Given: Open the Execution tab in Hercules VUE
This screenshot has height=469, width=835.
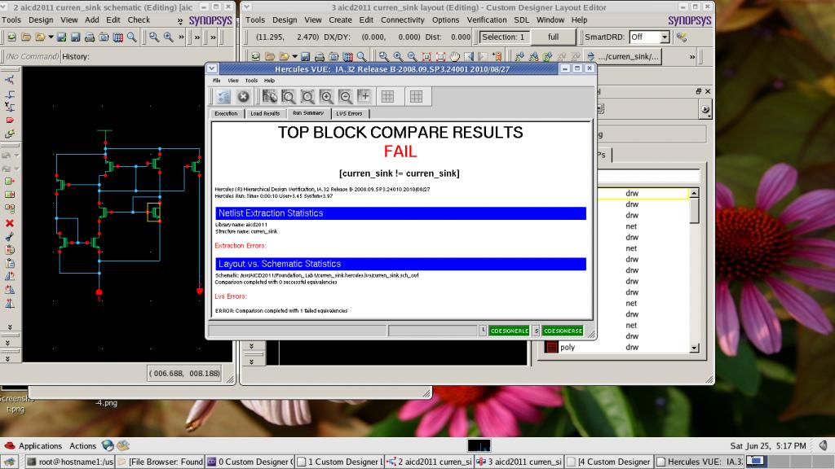Looking at the screenshot, I should point(226,113).
